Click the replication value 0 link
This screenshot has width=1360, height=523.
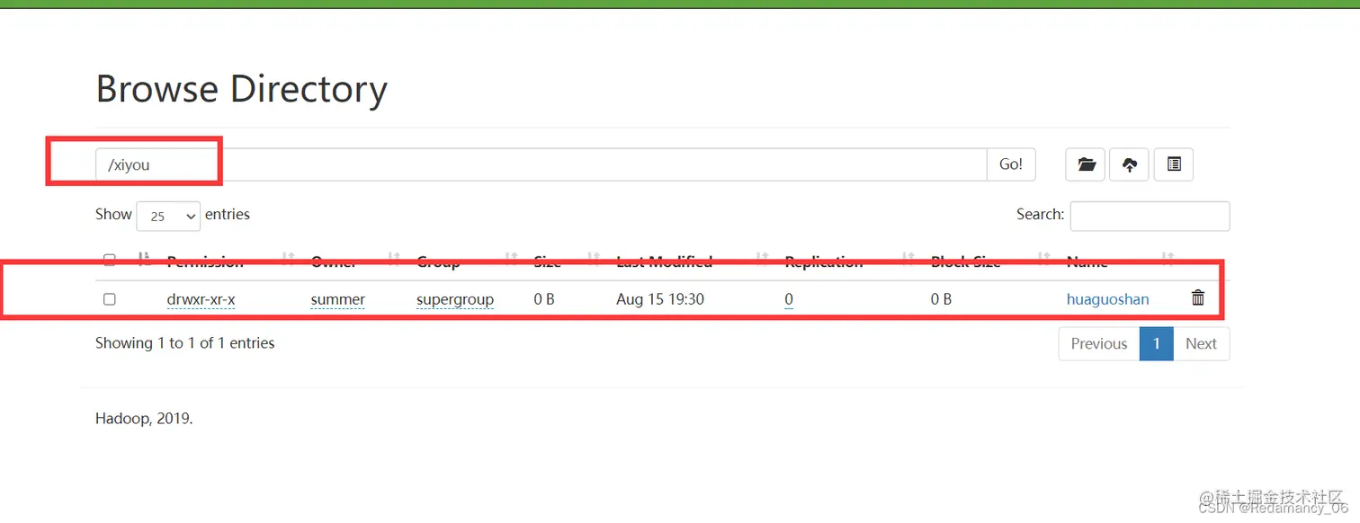[789, 299]
